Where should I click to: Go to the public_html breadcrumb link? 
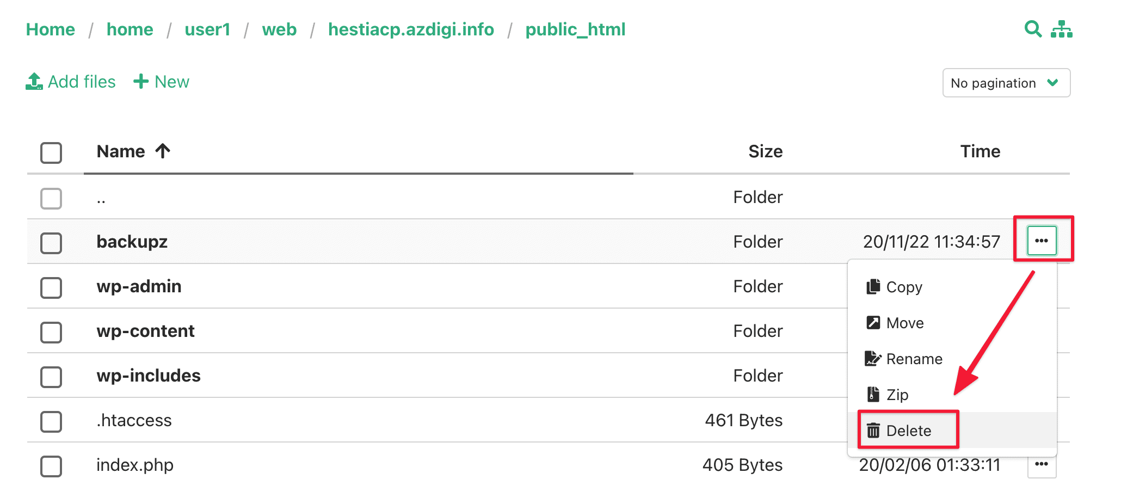pyautogui.click(x=575, y=29)
